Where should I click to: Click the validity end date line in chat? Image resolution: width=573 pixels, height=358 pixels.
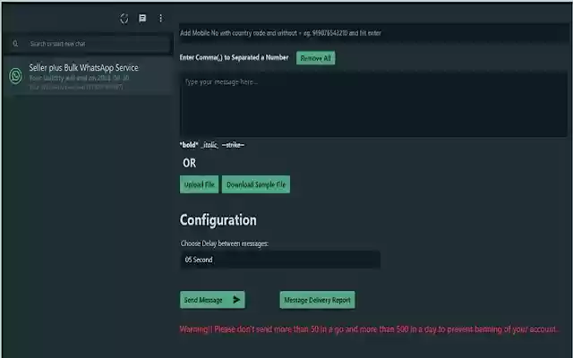coord(79,78)
